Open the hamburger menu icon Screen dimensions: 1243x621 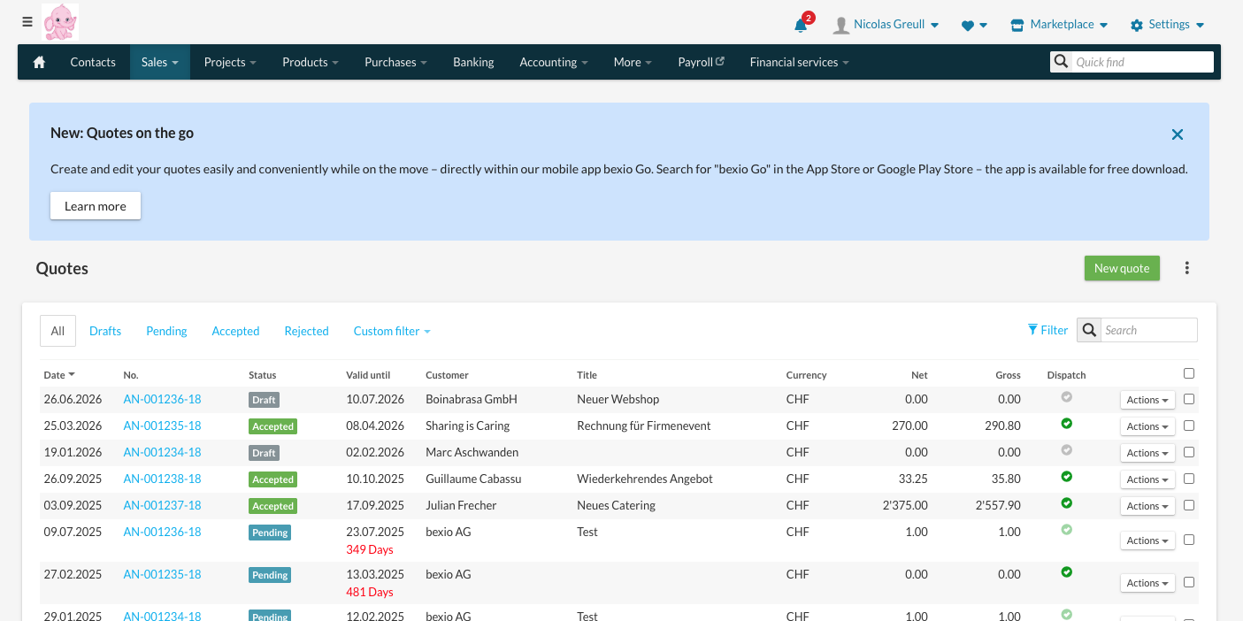click(27, 22)
